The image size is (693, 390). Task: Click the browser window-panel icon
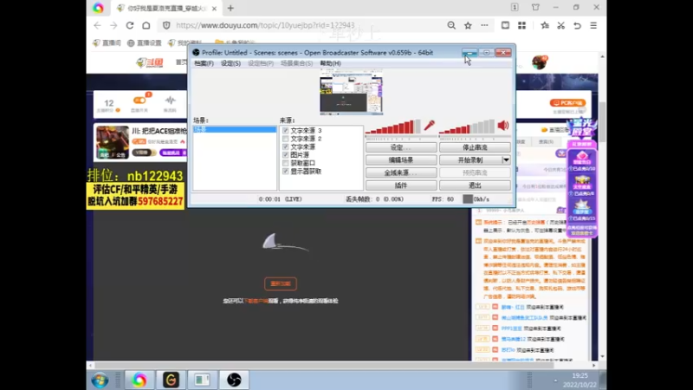[505, 26]
